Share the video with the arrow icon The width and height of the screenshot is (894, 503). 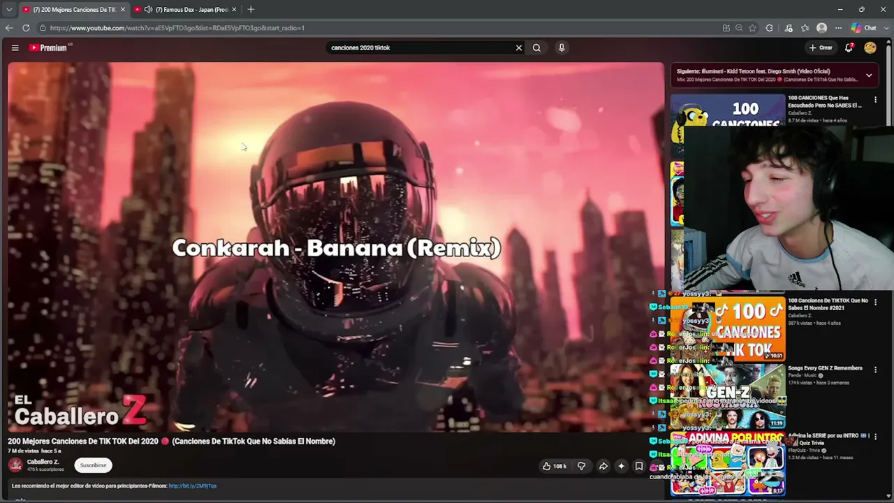coord(603,466)
